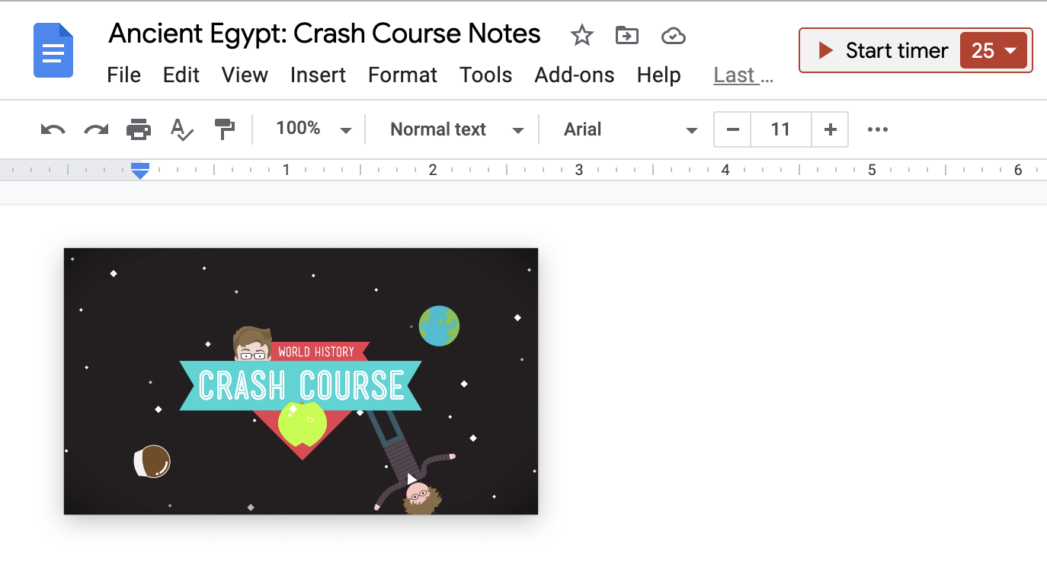Open the Format menu
The image size is (1047, 577).
(x=402, y=75)
